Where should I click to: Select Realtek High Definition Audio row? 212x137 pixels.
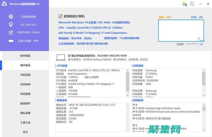pos(157,108)
